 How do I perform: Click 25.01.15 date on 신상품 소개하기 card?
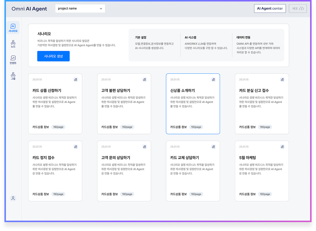175,80
